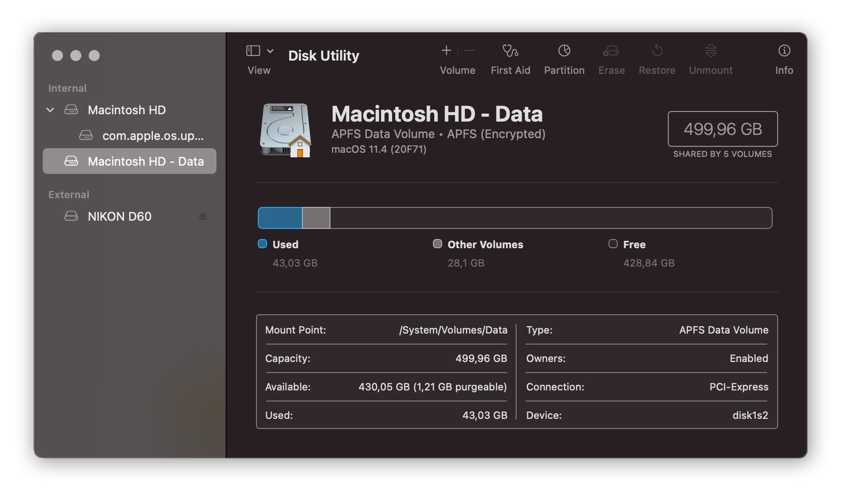Click the Restore arrow icon
This screenshot has height=490, width=842.
pyautogui.click(x=657, y=50)
